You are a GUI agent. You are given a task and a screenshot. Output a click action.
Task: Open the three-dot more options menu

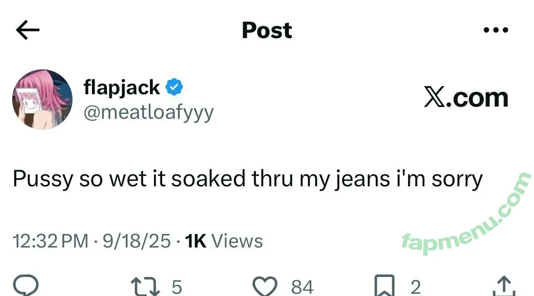tap(496, 30)
